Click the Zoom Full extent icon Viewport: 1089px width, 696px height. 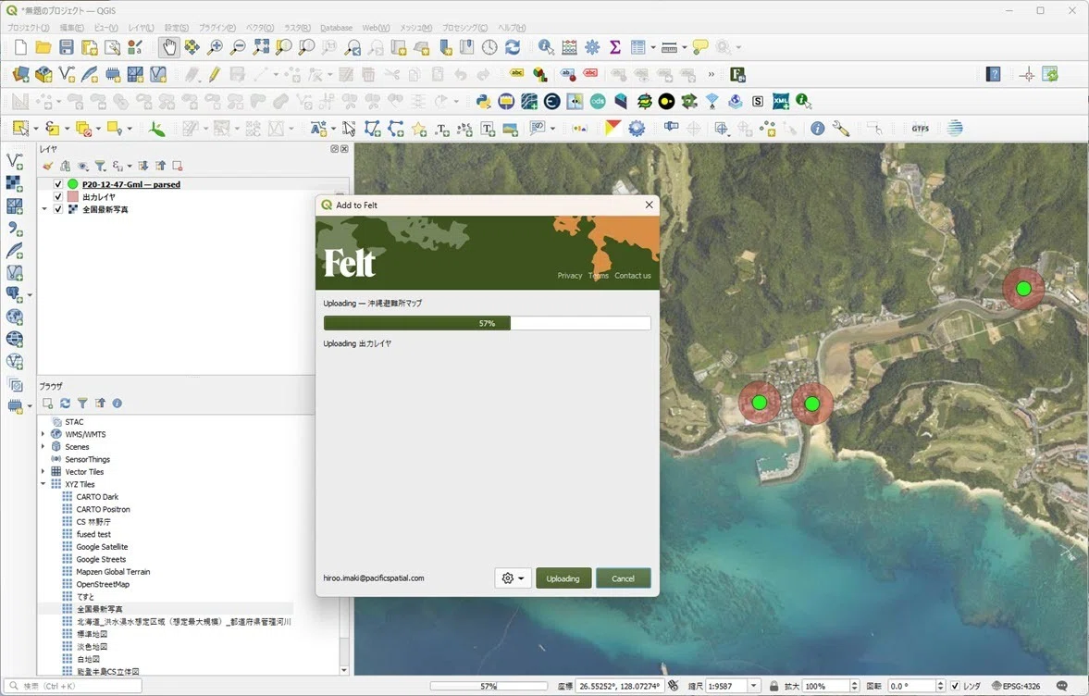(x=261, y=47)
